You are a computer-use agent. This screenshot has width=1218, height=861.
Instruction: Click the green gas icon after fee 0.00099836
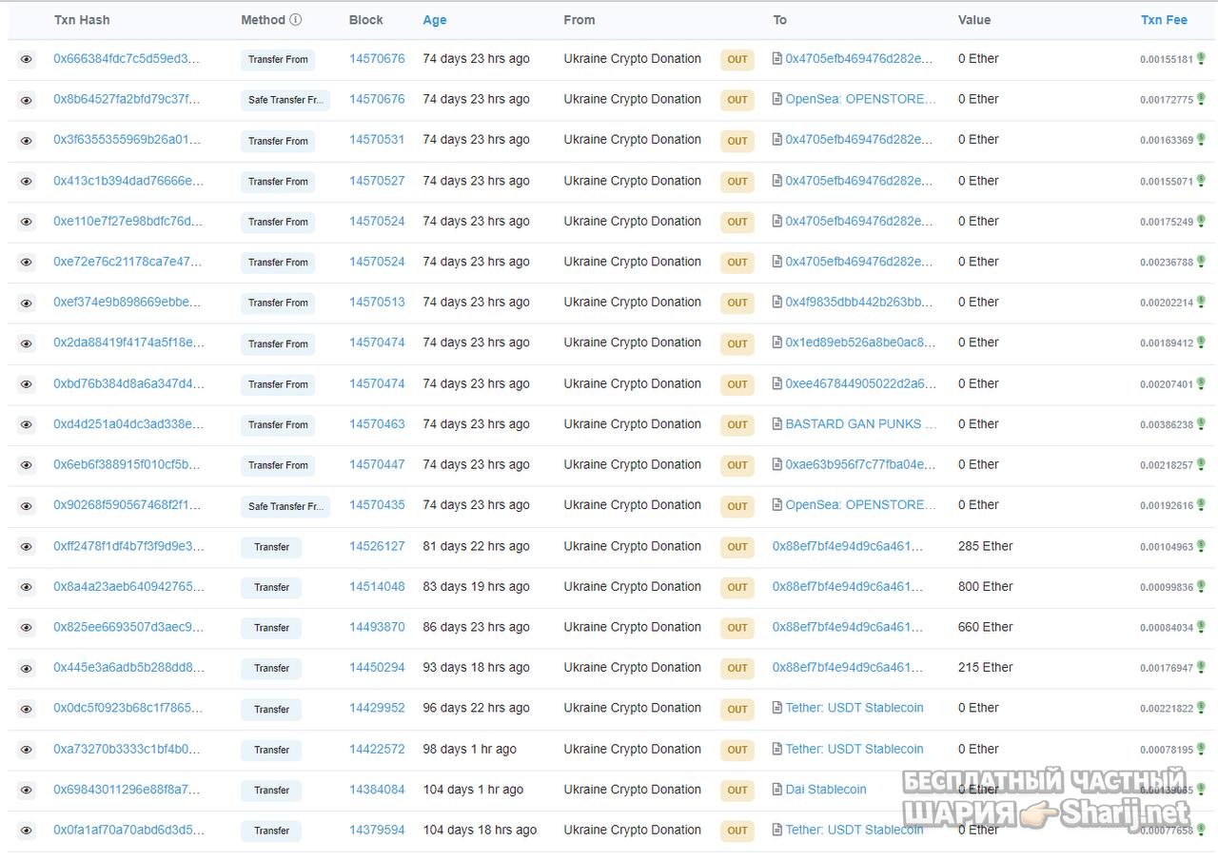[1201, 586]
